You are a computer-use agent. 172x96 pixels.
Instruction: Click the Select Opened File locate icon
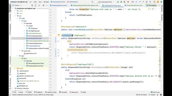click(x=32, y=5)
